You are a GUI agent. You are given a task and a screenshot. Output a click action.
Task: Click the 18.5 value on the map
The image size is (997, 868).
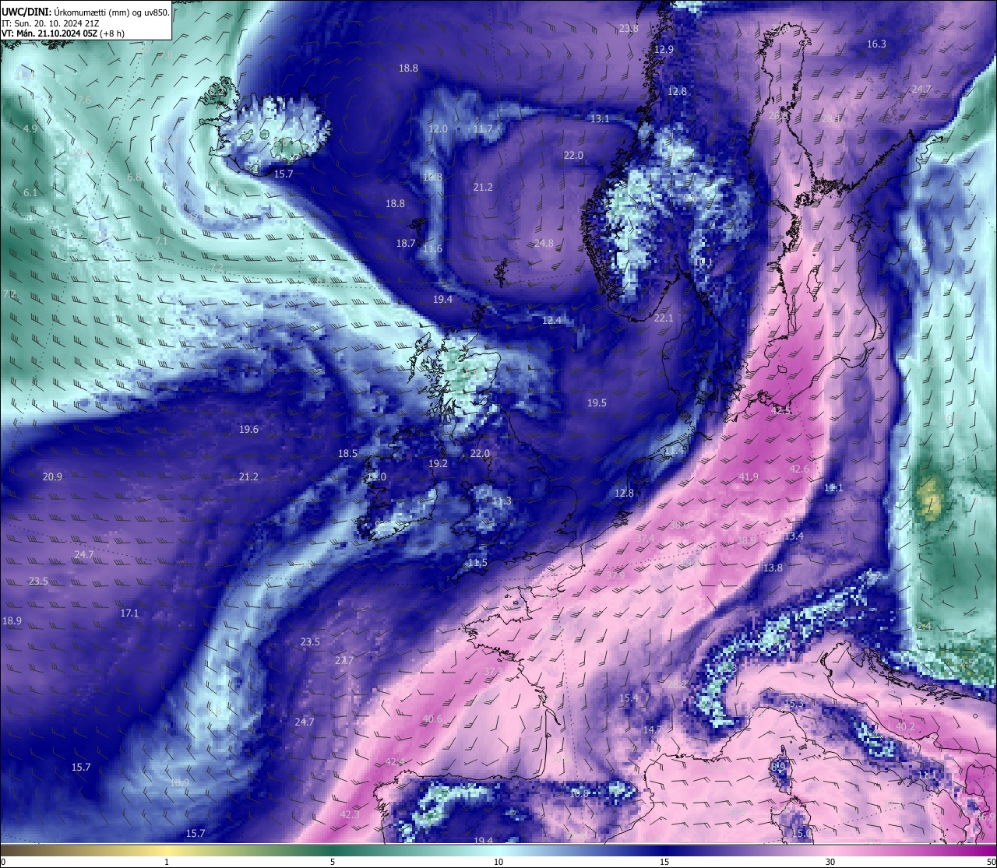coord(347,454)
